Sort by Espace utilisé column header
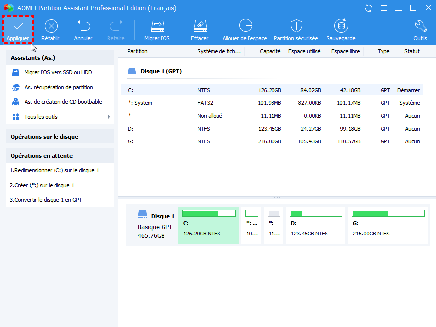This screenshot has height=327, width=436. (x=304, y=51)
